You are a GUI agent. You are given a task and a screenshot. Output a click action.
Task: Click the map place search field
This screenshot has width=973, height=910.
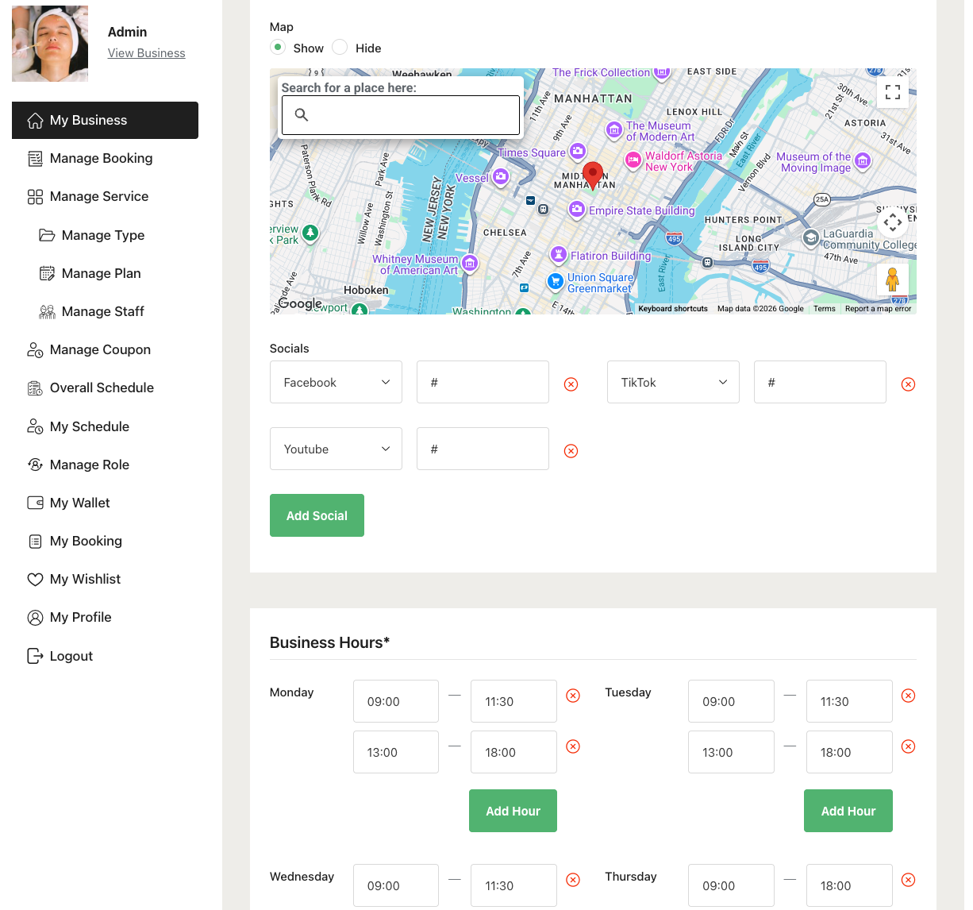[x=401, y=115]
